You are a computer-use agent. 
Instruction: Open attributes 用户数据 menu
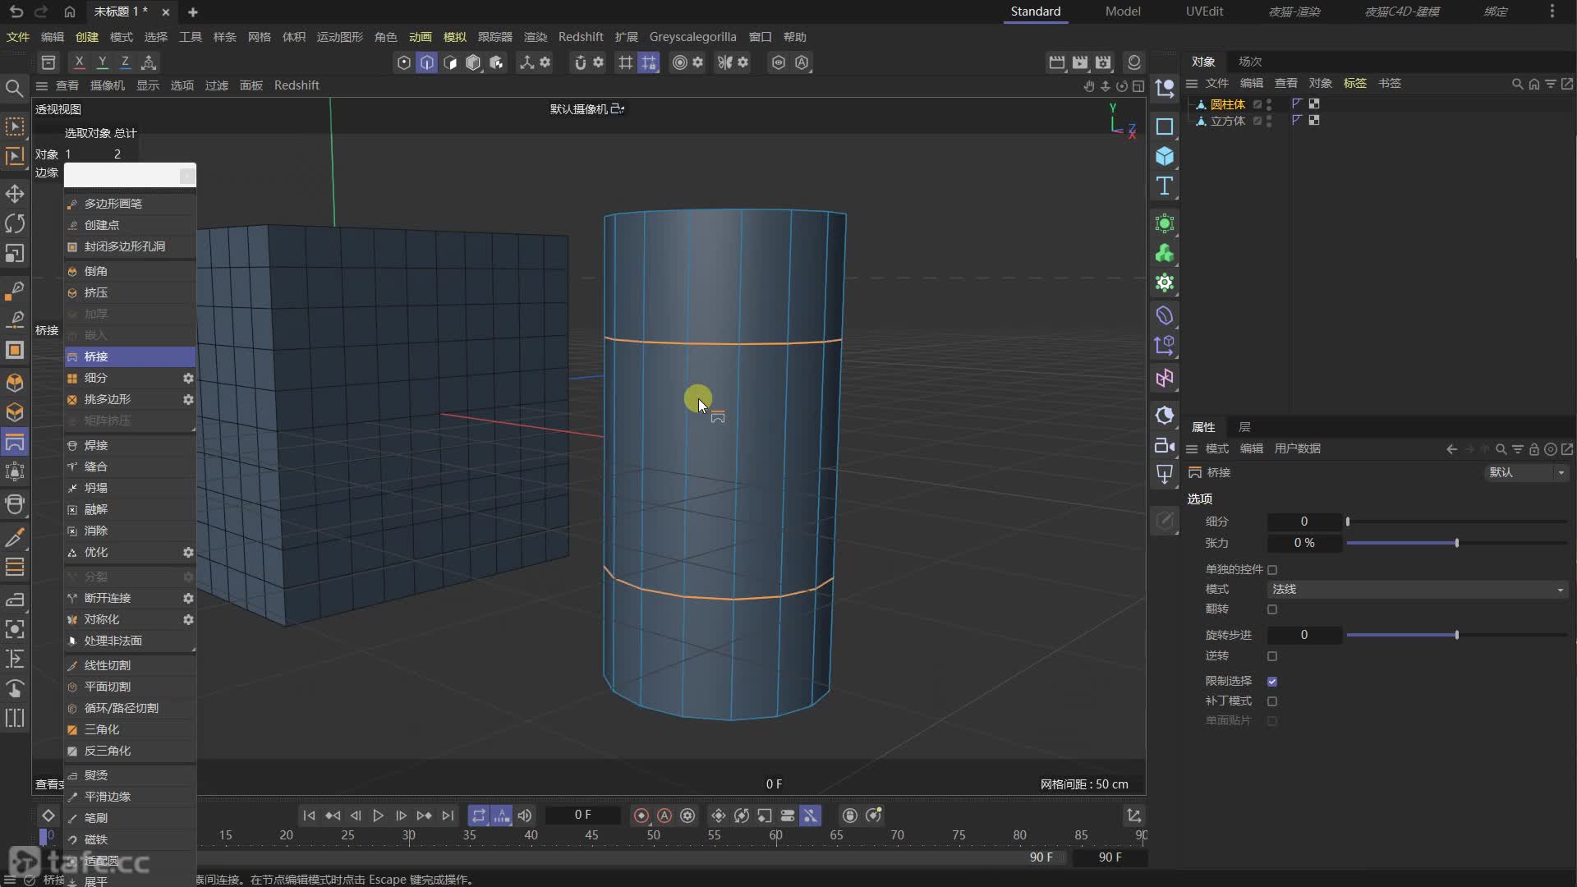point(1297,448)
